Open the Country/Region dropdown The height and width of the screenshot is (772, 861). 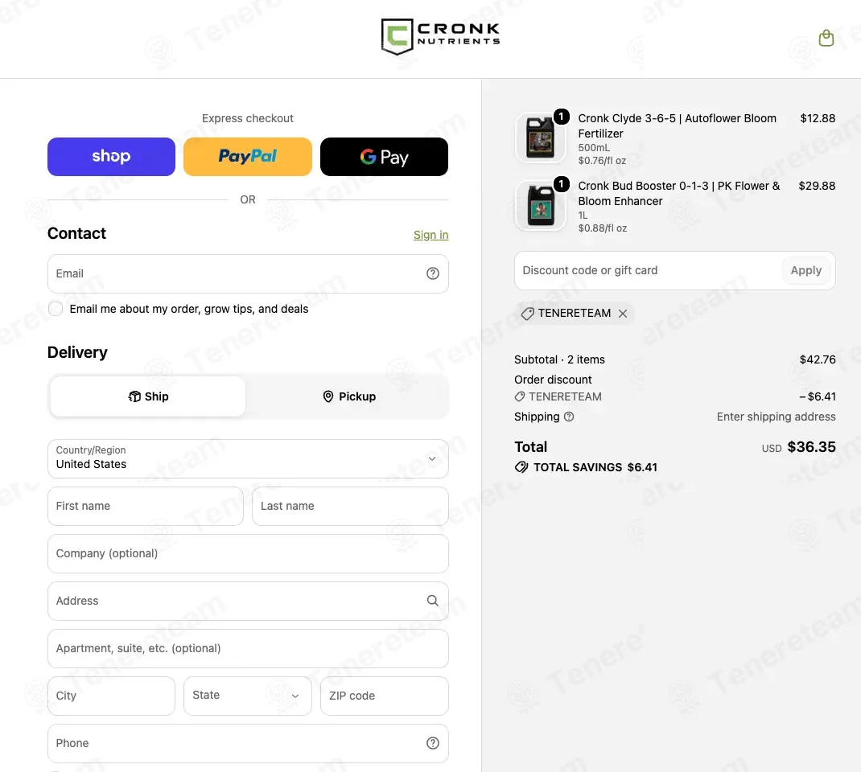coord(248,458)
